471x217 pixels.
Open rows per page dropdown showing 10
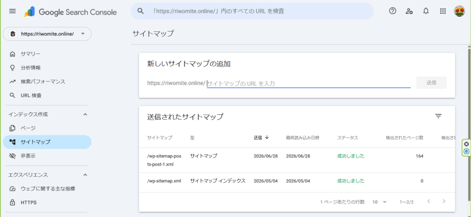pos(379,202)
